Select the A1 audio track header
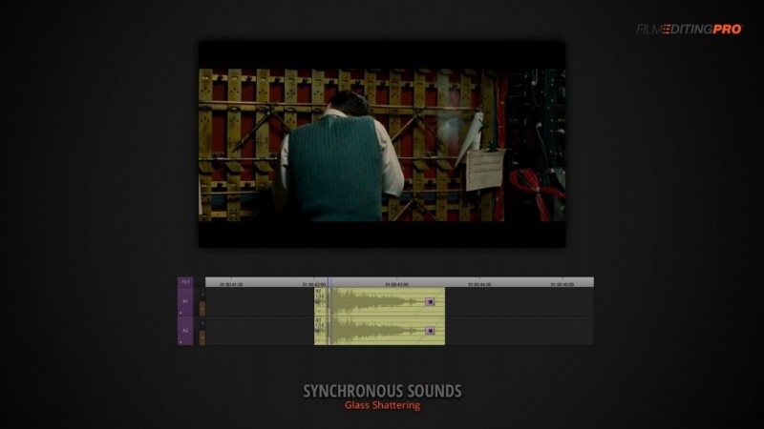Viewport: 764px width, 429px height. pyautogui.click(x=185, y=301)
